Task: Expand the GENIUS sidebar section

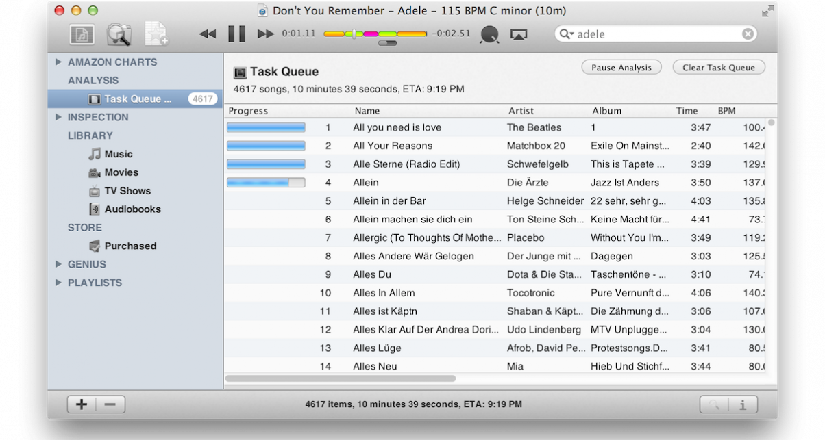Action: click(x=58, y=264)
